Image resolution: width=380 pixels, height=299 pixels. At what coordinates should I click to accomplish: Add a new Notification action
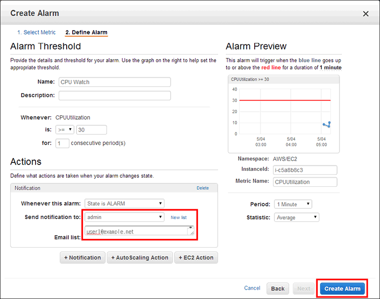point(82,258)
